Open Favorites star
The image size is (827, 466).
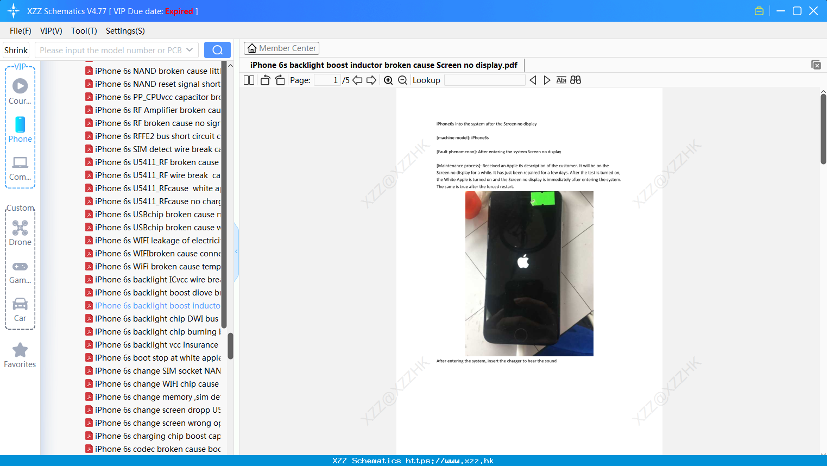(x=20, y=356)
